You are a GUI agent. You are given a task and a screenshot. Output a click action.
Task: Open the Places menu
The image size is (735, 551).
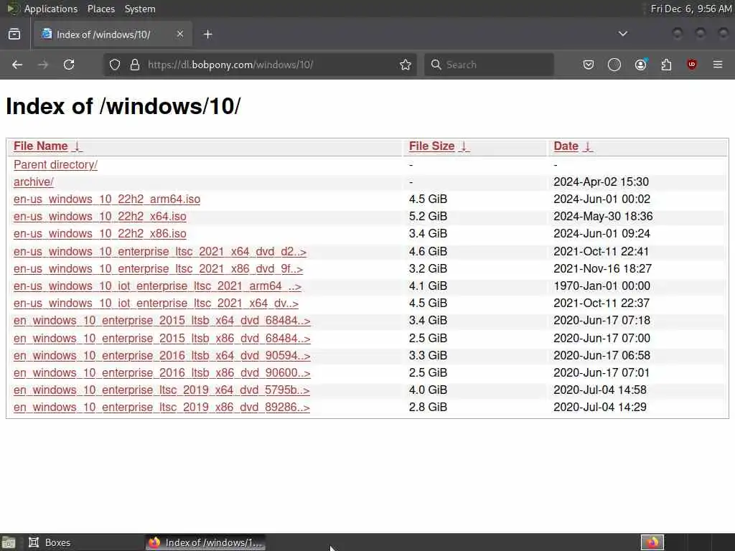[x=100, y=9]
